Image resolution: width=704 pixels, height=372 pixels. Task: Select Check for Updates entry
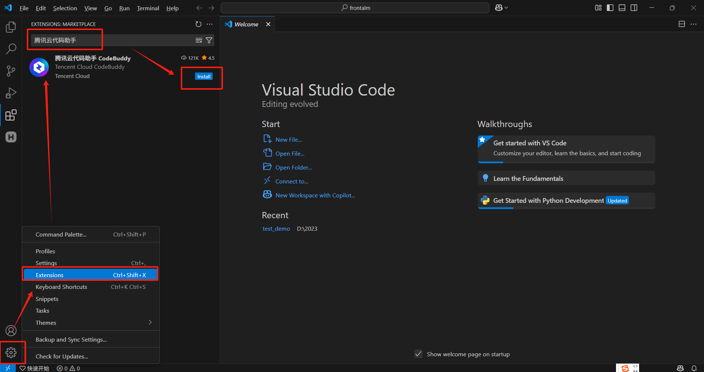coord(91,356)
